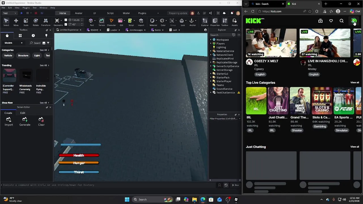Start playtest with the Play button
This screenshot has height=204, width=363.
pos(22,13)
